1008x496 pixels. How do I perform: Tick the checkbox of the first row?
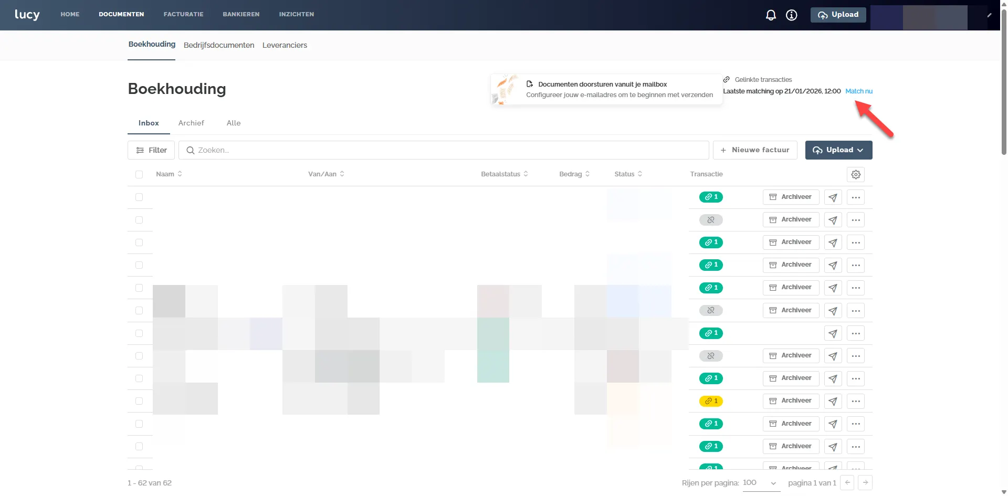tap(139, 197)
